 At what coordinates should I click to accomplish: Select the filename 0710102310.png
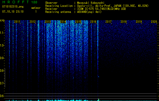click(x=13, y=7)
